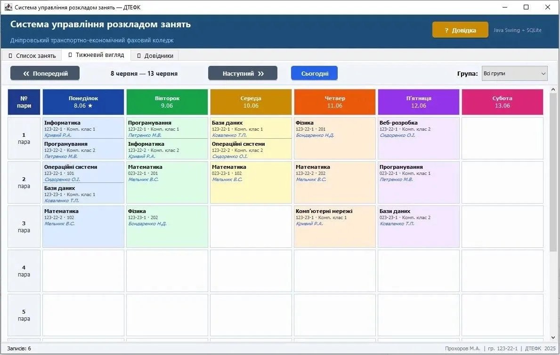Select Friday Веб-розробка lesson
The image size is (560, 355).
click(x=419, y=138)
